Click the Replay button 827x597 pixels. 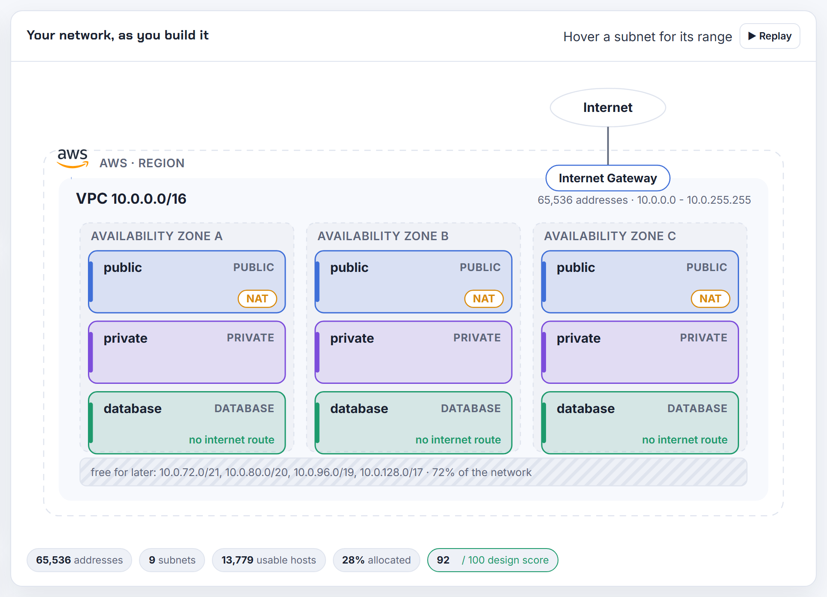770,36
